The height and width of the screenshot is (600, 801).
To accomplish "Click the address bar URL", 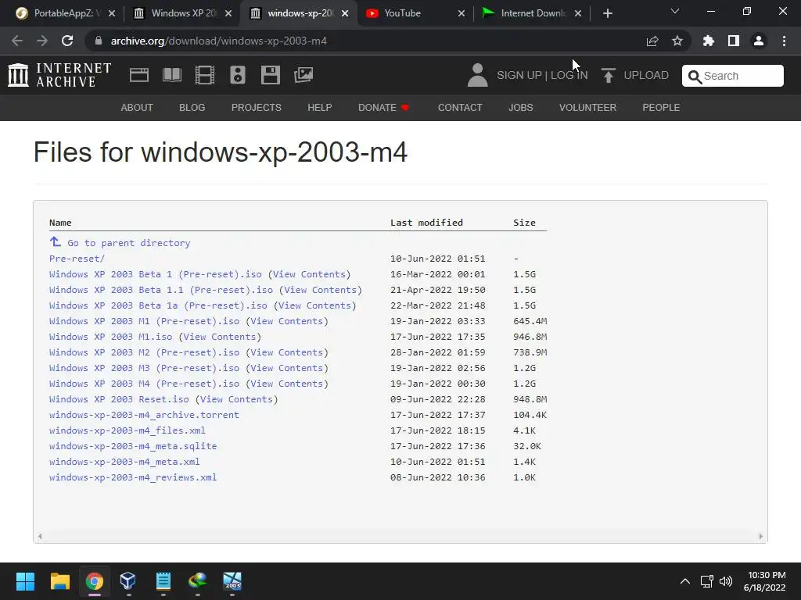I will [x=219, y=41].
